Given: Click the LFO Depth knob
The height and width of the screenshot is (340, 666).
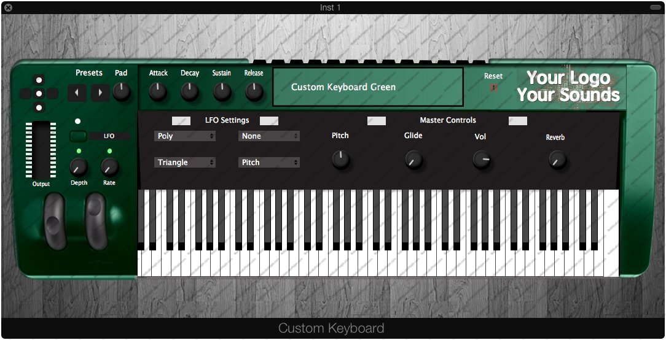Looking at the screenshot, I should point(79,168).
